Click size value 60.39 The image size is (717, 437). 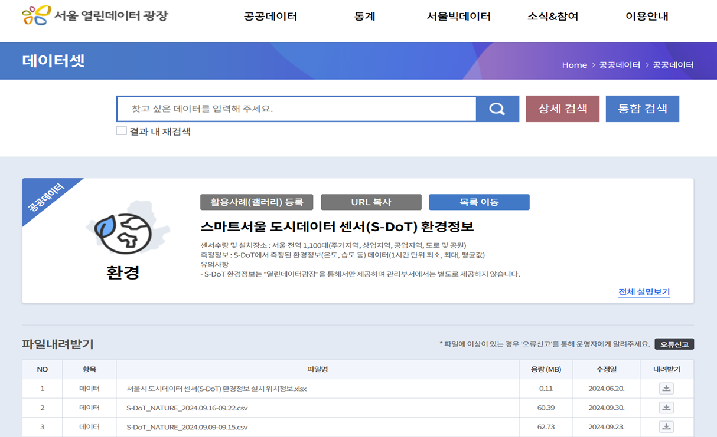(546, 408)
